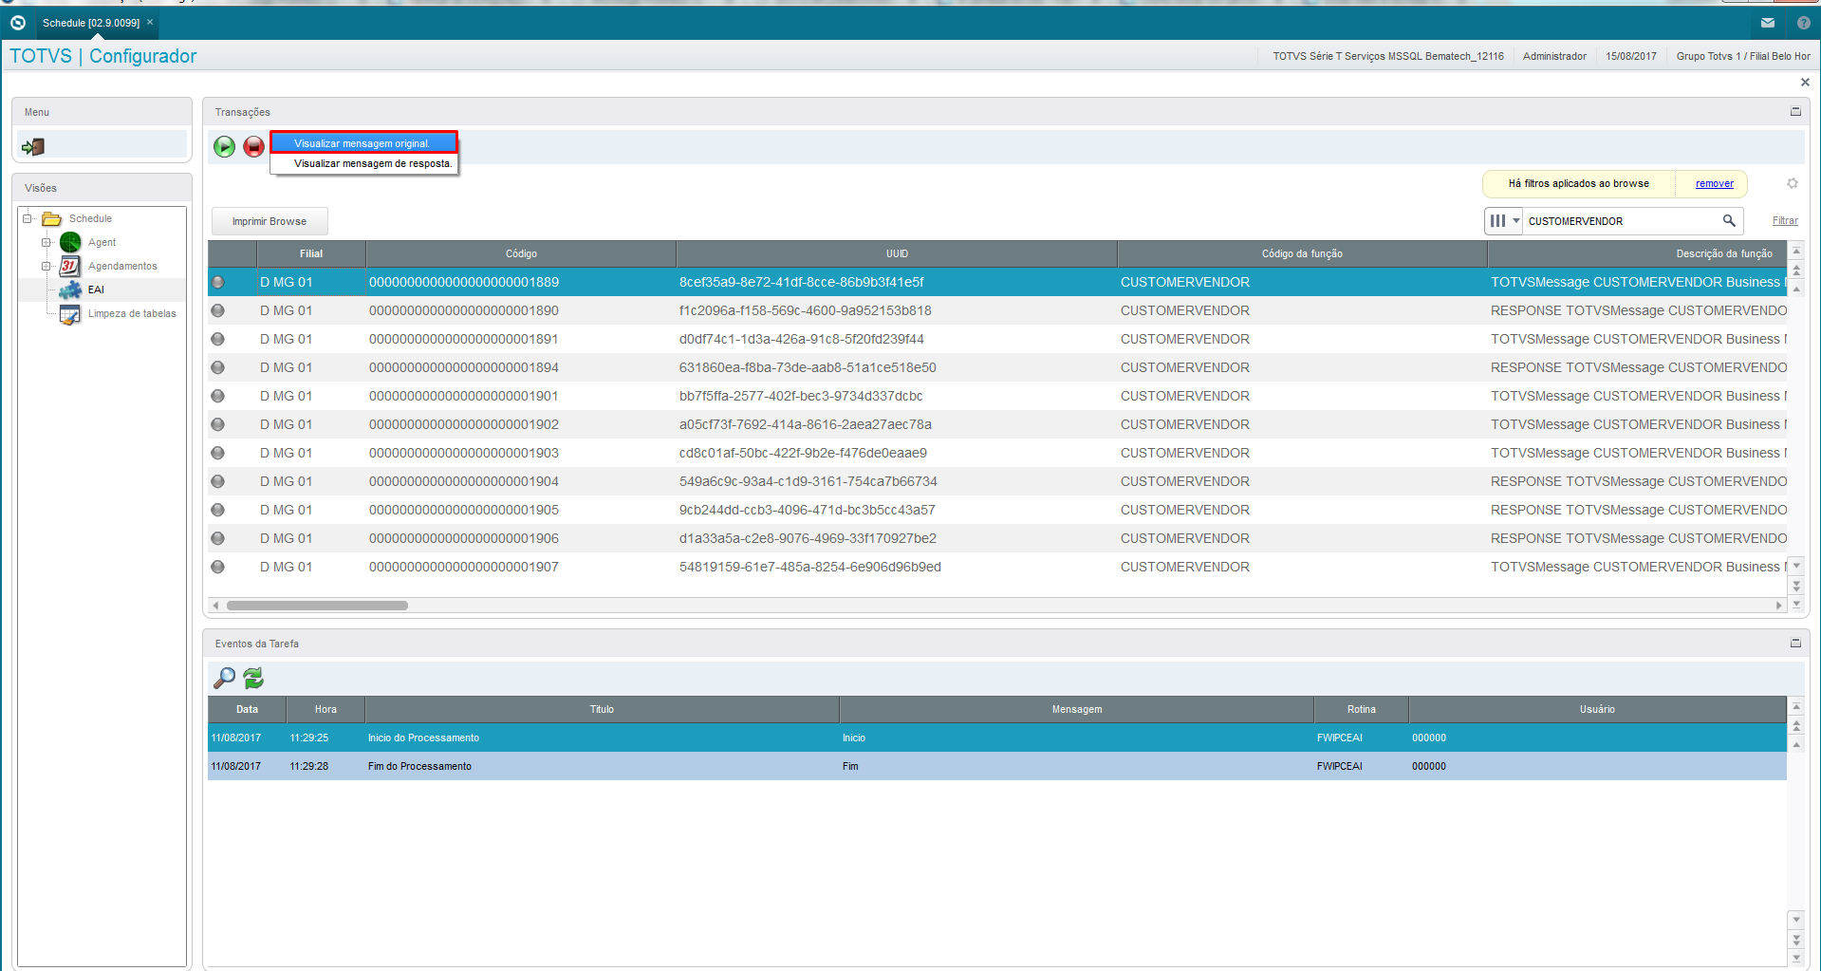The height and width of the screenshot is (971, 1821).
Task: Click the Rotina column header in Eventos
Action: pos(1361,709)
